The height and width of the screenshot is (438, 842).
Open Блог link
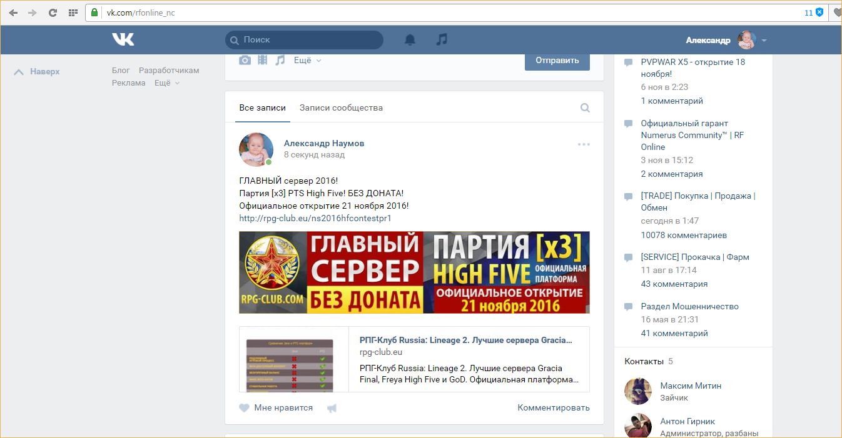point(121,70)
